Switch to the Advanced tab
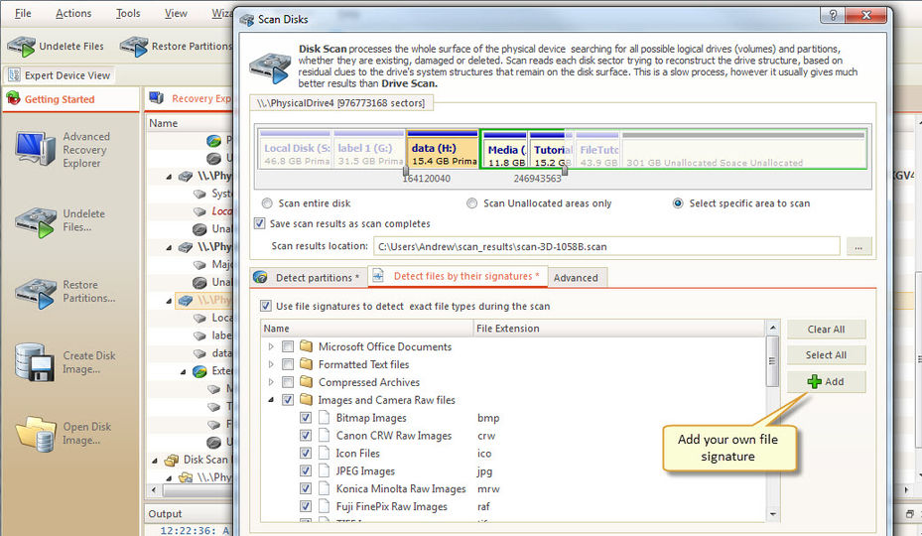The image size is (922, 536). [576, 278]
